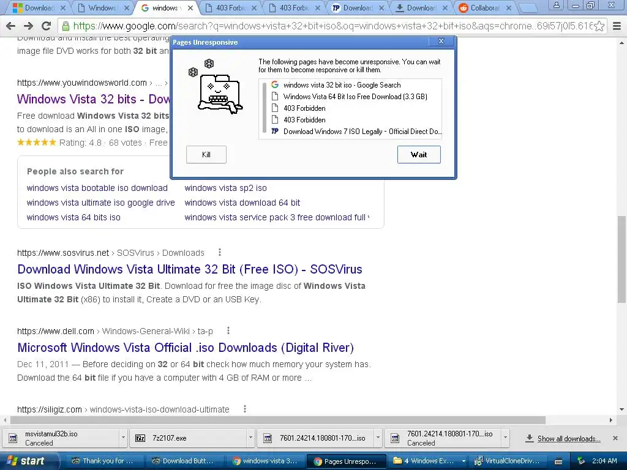Screen dimensions: 627x470
Task: Close the Google search tab
Action: (x=190, y=8)
